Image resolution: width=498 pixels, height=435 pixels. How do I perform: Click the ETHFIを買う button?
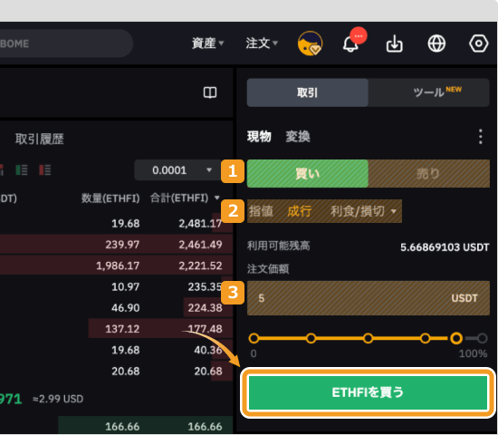tap(369, 392)
